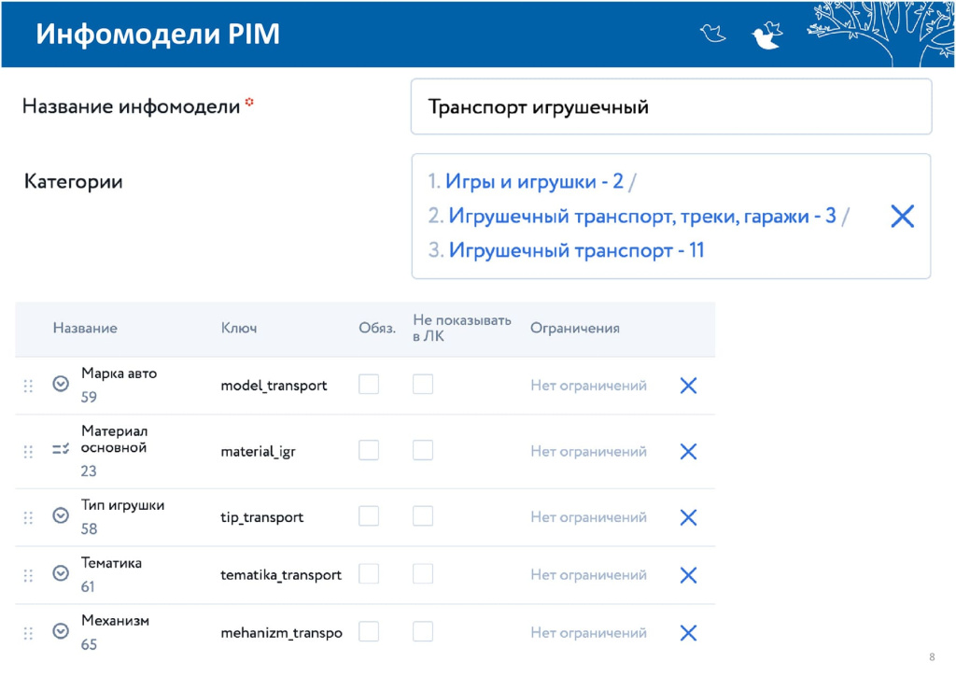Check the Обяз. box for Марка авто
The image size is (956, 676).
[x=369, y=385]
